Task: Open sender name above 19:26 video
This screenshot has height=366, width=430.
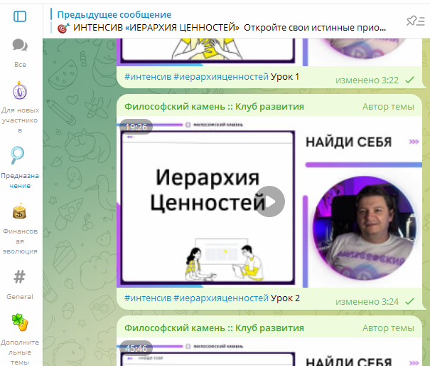Action: pyautogui.click(x=214, y=107)
